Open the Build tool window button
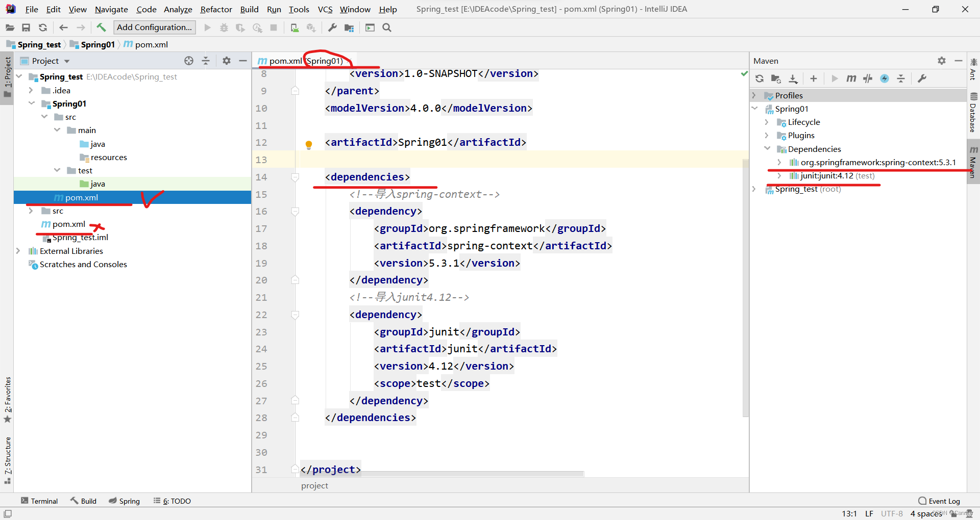This screenshot has height=520, width=980. [83, 501]
